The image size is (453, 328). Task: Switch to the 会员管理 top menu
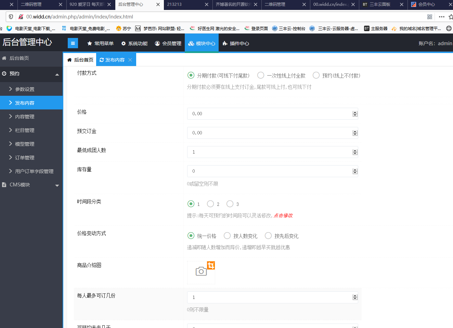[168, 43]
